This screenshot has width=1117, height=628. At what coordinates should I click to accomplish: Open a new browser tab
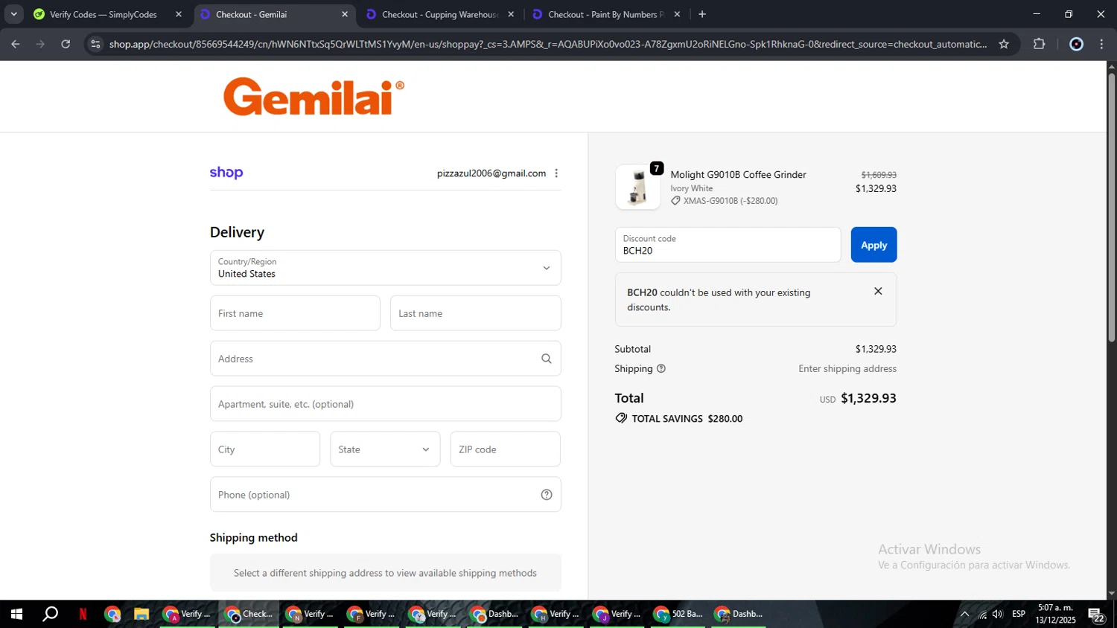(702, 14)
